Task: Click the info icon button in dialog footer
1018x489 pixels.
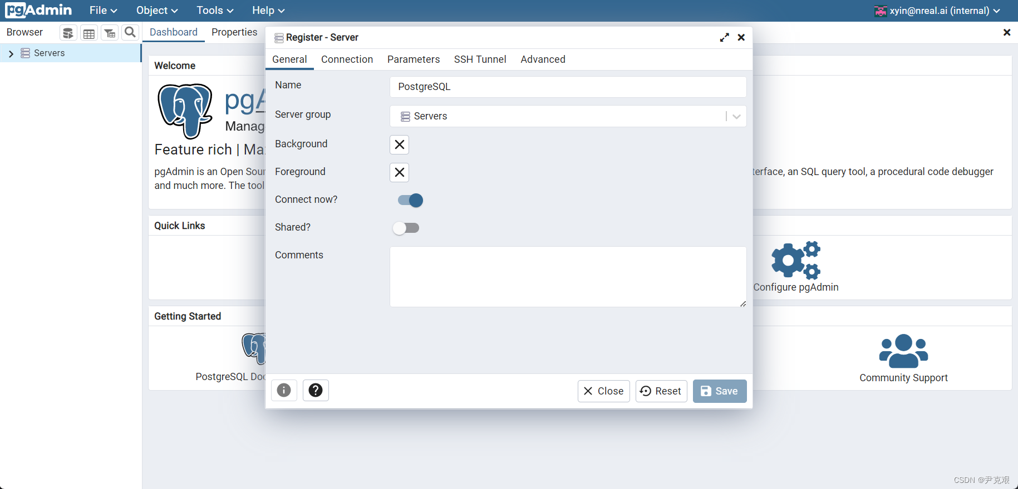Action: pos(284,390)
